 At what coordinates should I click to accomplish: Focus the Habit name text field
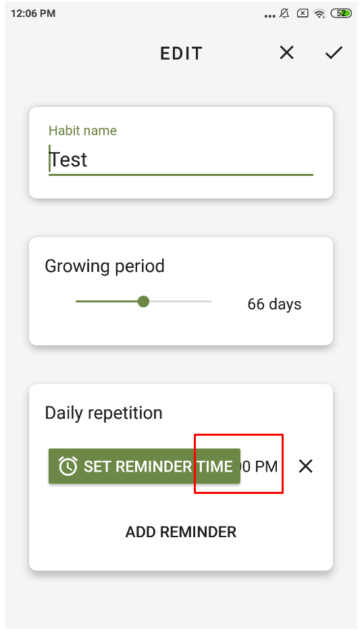click(181, 159)
